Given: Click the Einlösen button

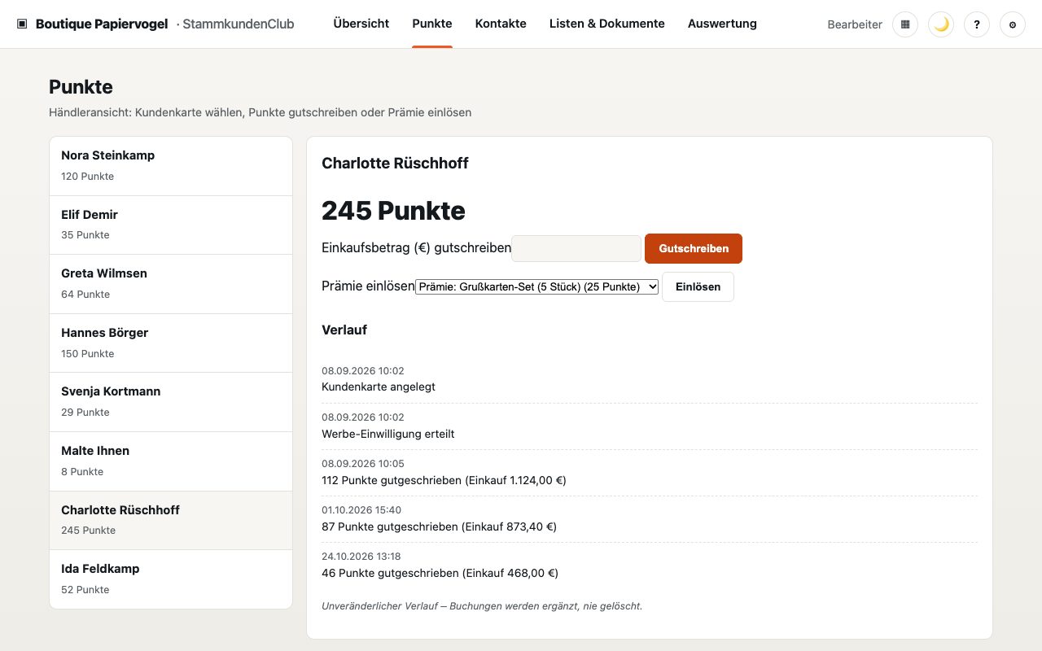Looking at the screenshot, I should [698, 286].
